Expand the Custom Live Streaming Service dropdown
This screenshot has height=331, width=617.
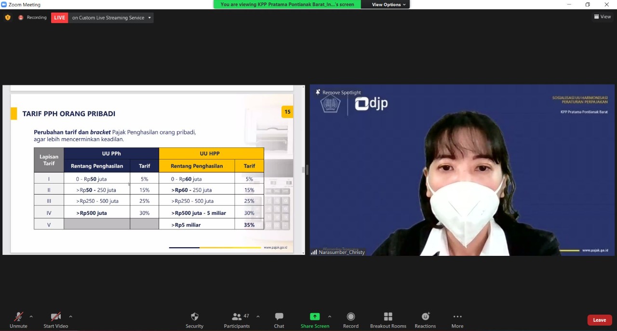click(x=149, y=18)
